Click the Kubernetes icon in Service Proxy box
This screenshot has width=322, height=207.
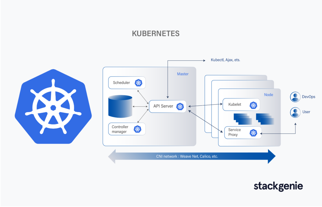click(253, 133)
